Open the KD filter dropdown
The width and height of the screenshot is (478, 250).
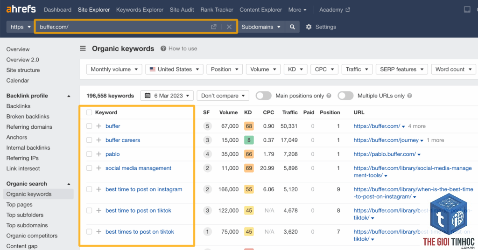(x=295, y=69)
